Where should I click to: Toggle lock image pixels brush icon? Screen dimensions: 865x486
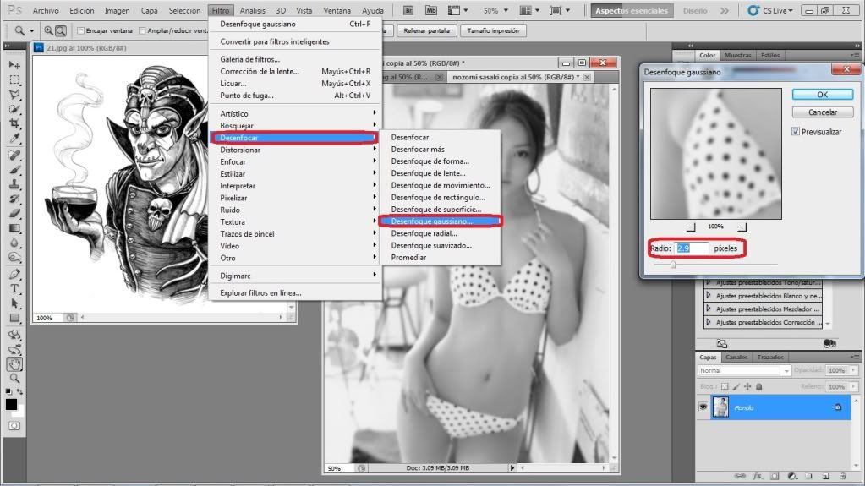[736, 387]
